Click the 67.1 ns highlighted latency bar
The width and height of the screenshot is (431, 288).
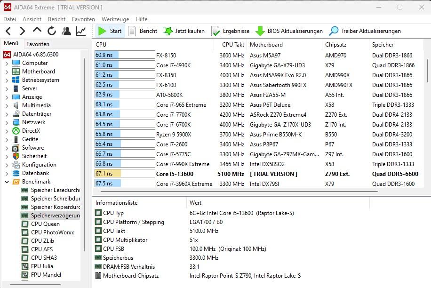125,174
